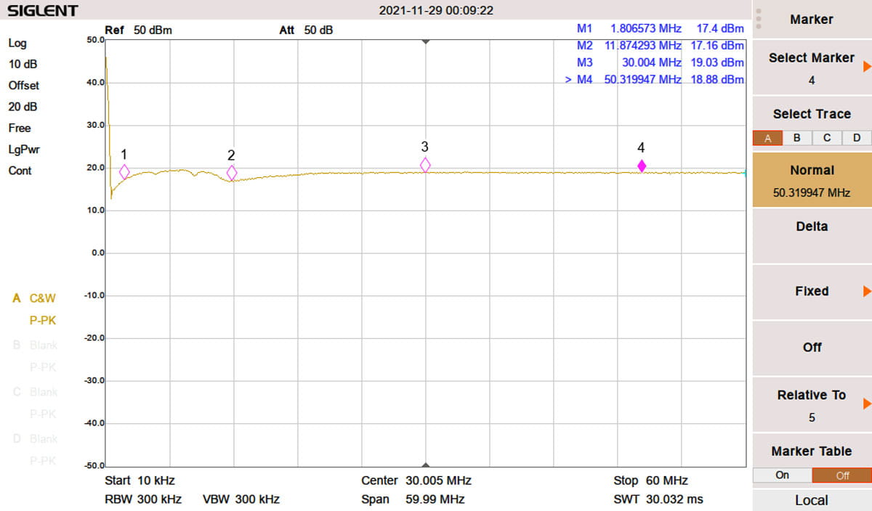This screenshot has width=872, height=511.
Task: Expand the Fixed marker options
Action: [812, 291]
